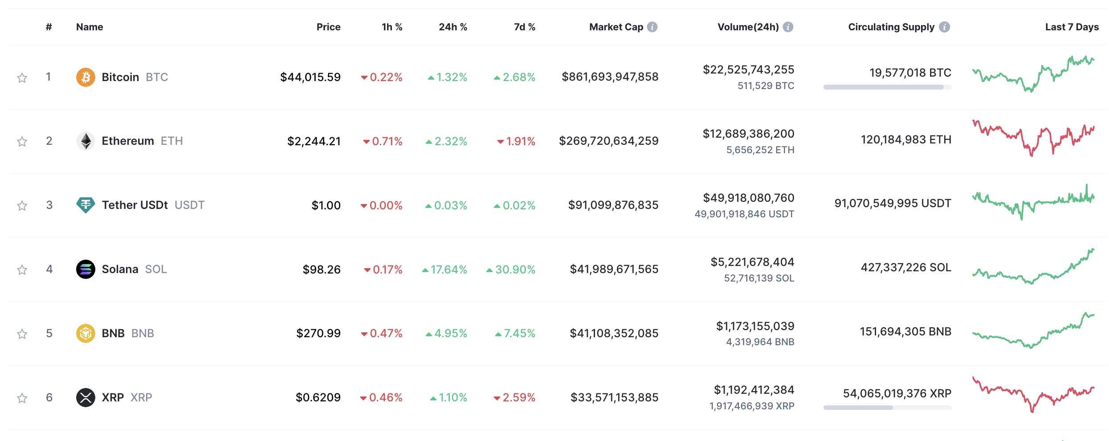Viewport: 1109px width, 441px height.
Task: Favorite Solana with its star icon
Action: pyautogui.click(x=22, y=270)
